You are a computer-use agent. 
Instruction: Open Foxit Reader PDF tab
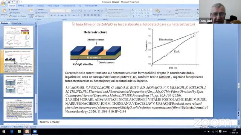pyautogui.click(x=91, y=6)
